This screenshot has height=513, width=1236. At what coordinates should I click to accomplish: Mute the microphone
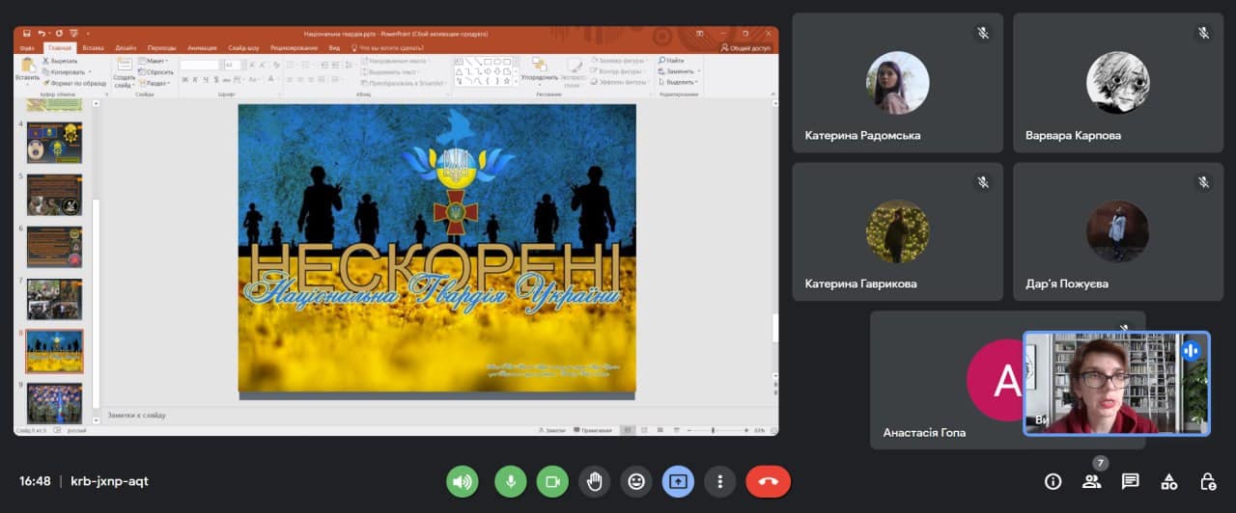(x=510, y=481)
